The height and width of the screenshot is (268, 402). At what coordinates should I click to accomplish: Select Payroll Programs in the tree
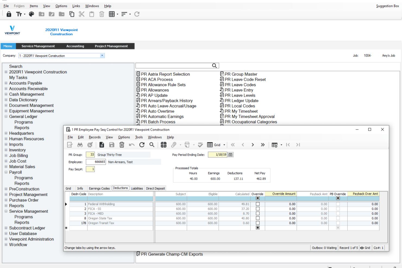(24, 178)
